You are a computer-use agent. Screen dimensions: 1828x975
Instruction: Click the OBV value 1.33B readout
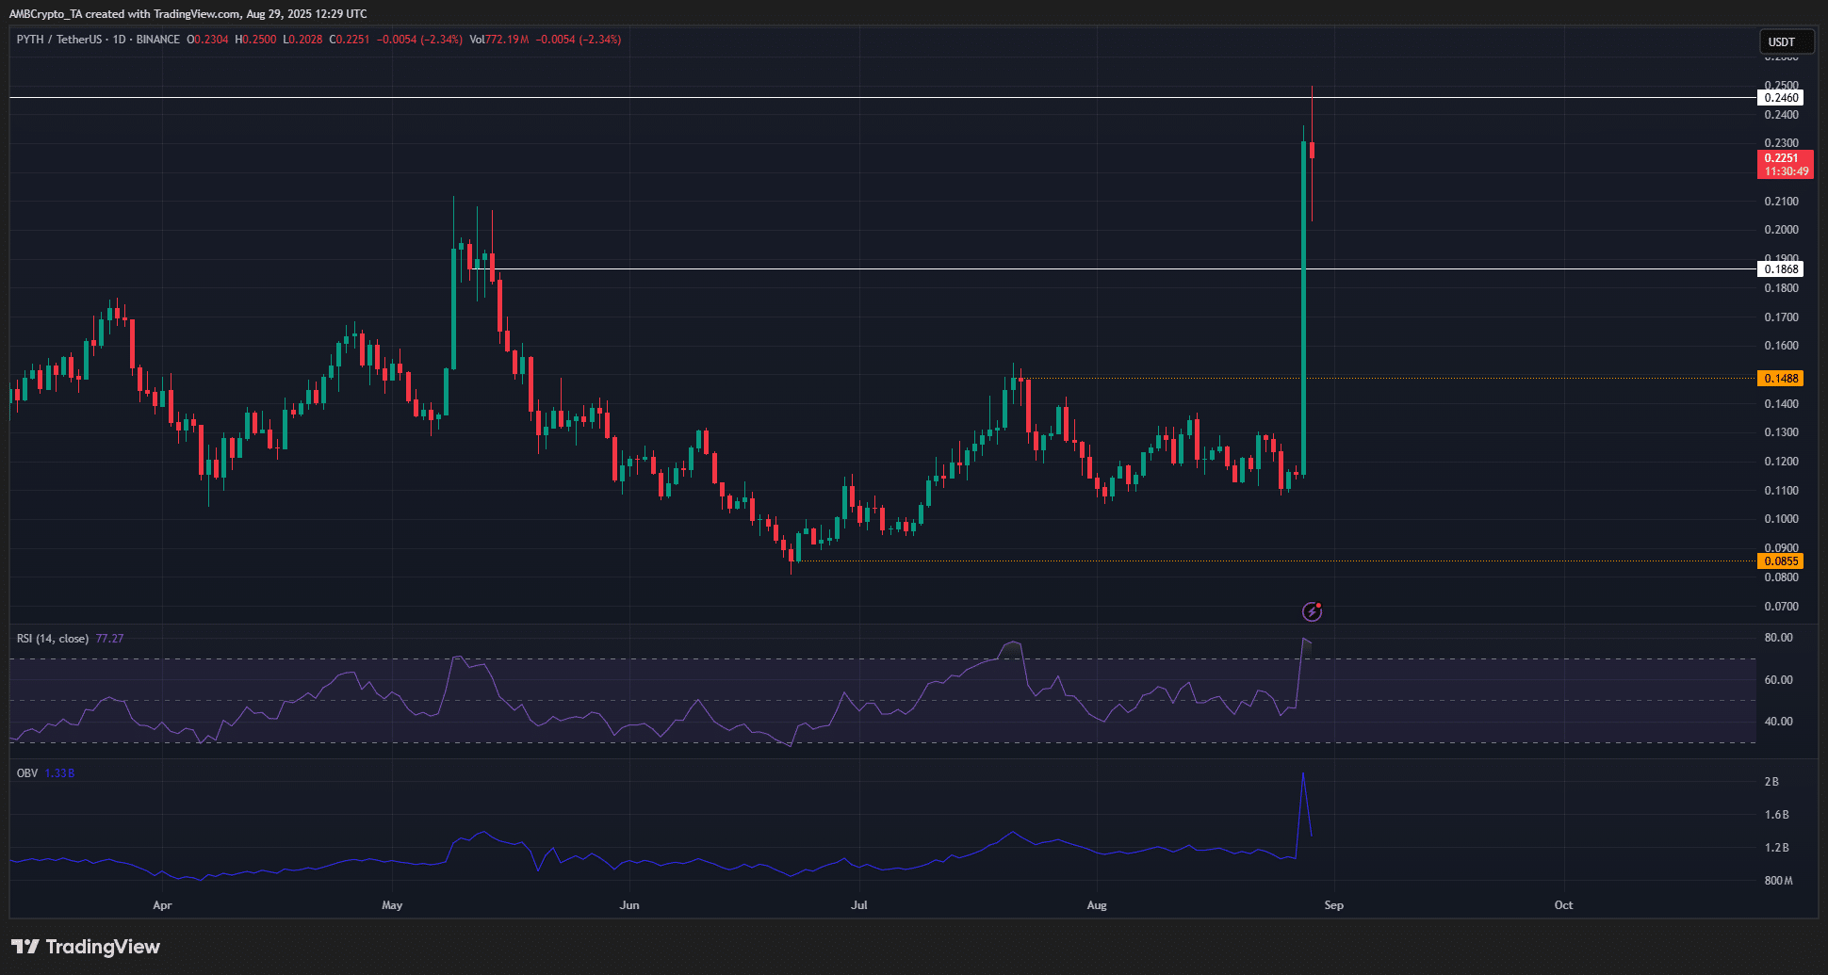click(x=59, y=773)
